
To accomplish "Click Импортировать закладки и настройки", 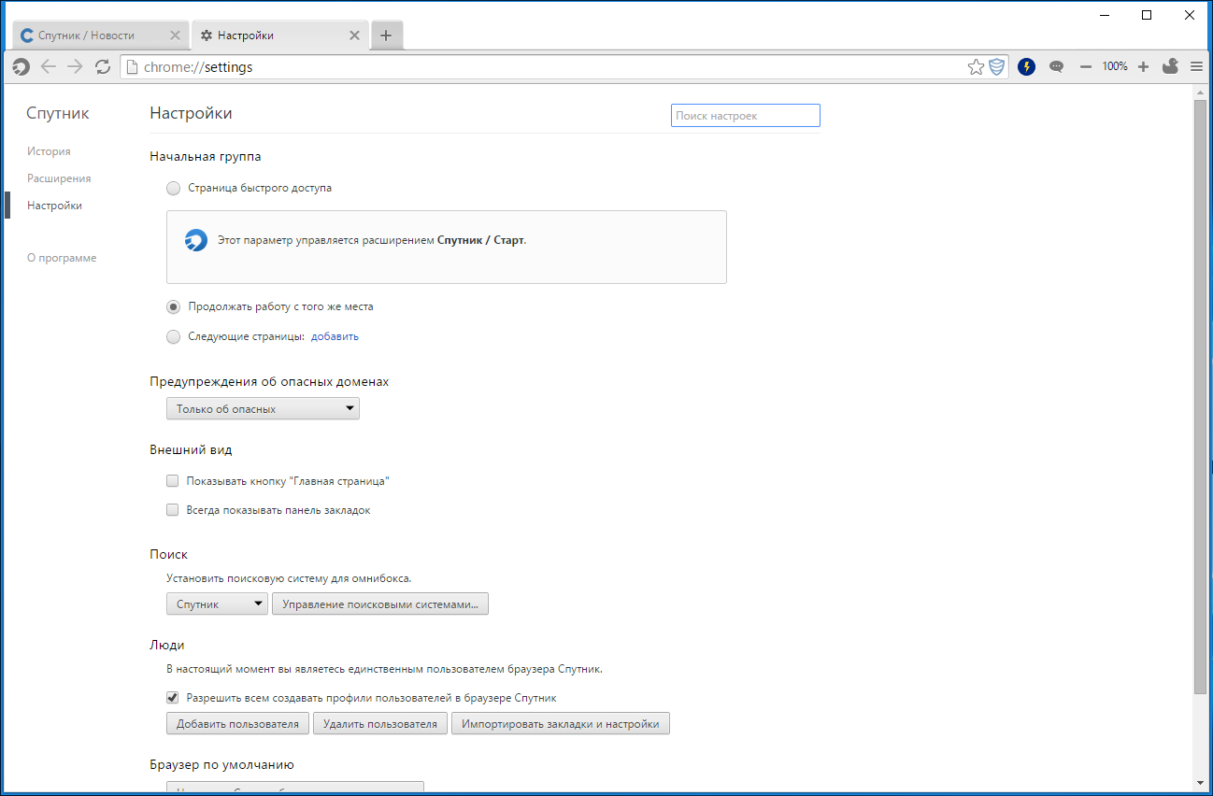I will pos(561,723).
